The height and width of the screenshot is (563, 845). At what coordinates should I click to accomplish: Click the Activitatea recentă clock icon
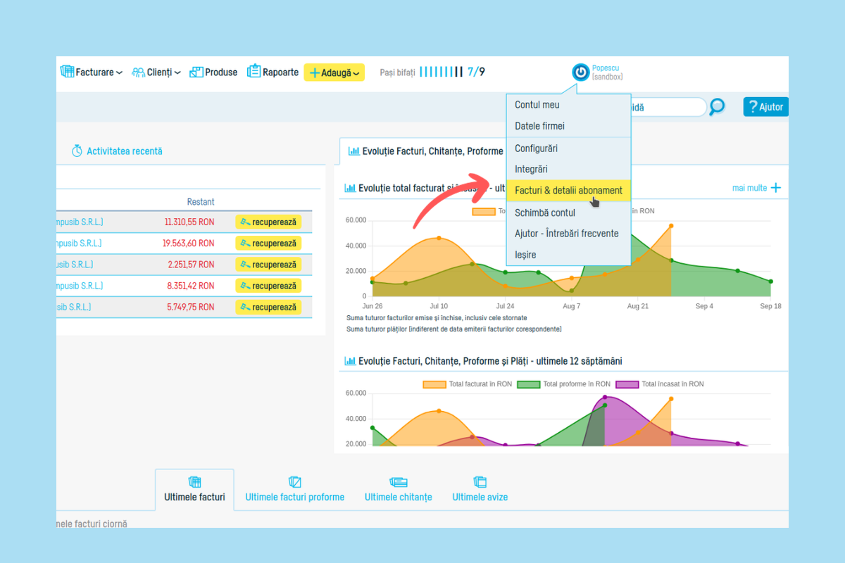[77, 151]
